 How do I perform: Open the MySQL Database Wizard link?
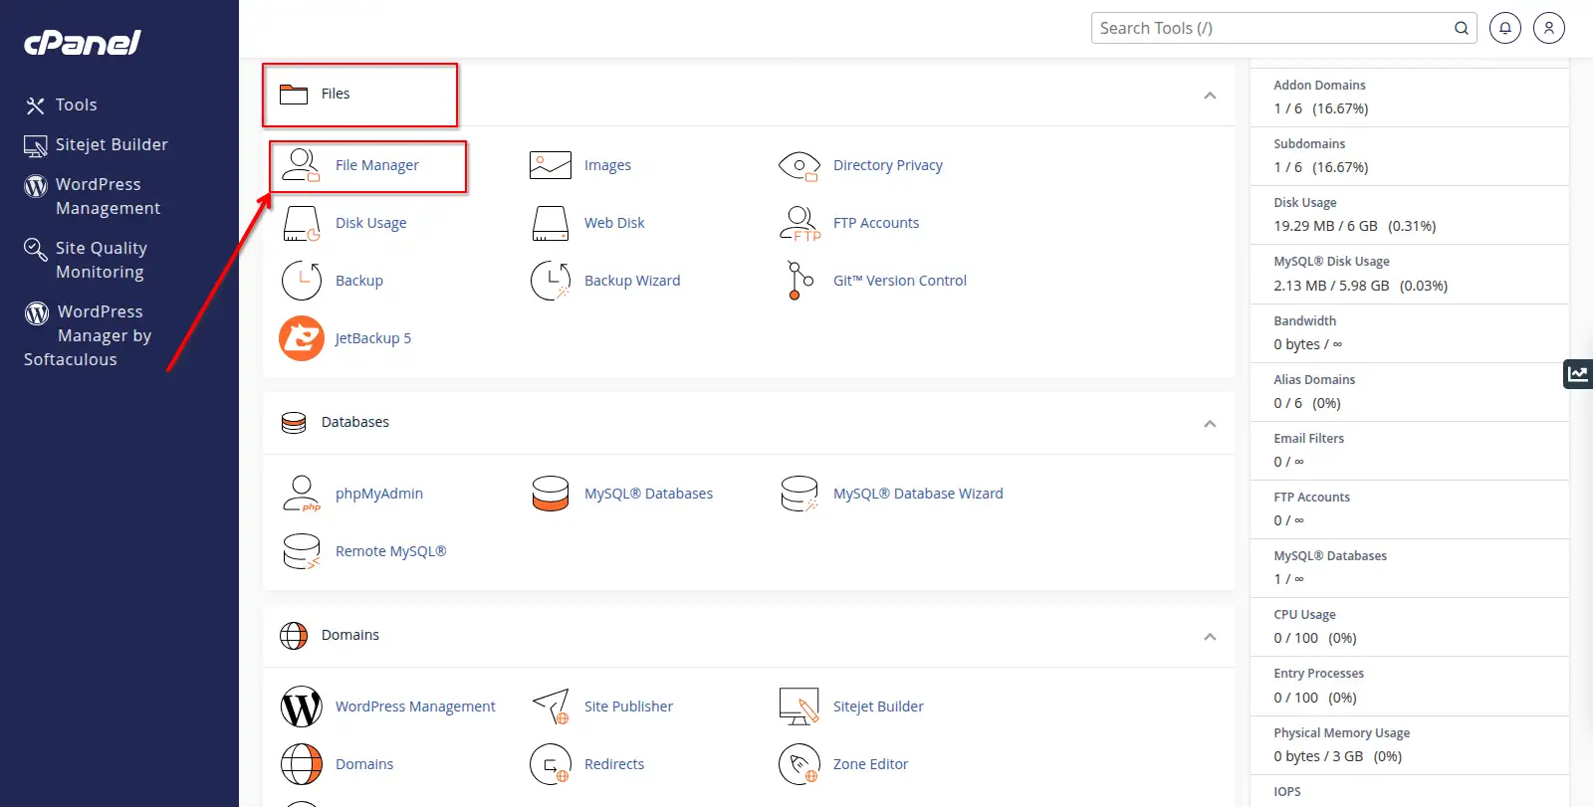pyautogui.click(x=918, y=494)
